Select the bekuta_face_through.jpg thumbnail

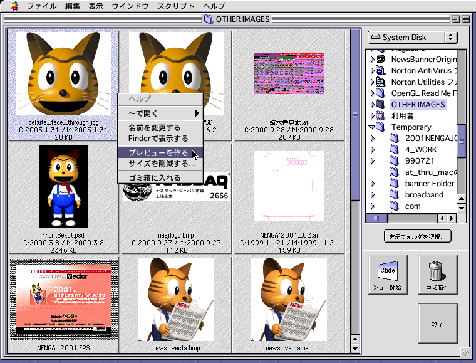tap(63, 73)
